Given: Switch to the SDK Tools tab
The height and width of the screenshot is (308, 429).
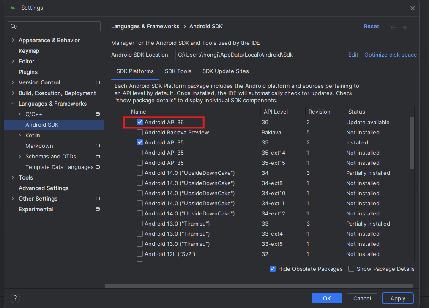Looking at the screenshot, I should point(178,71).
